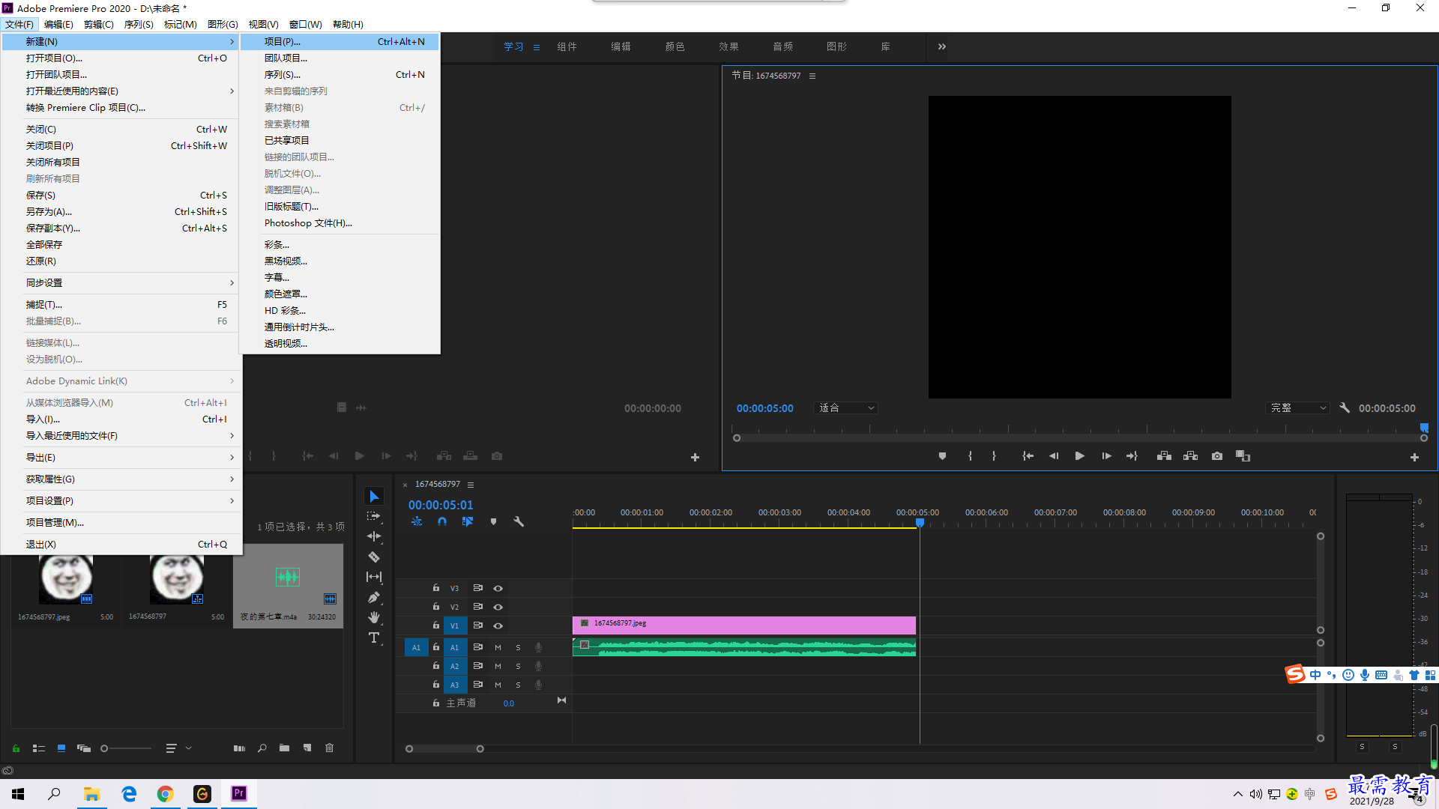Select the Track Select Forward tool
This screenshot has height=809, width=1439.
point(374,516)
